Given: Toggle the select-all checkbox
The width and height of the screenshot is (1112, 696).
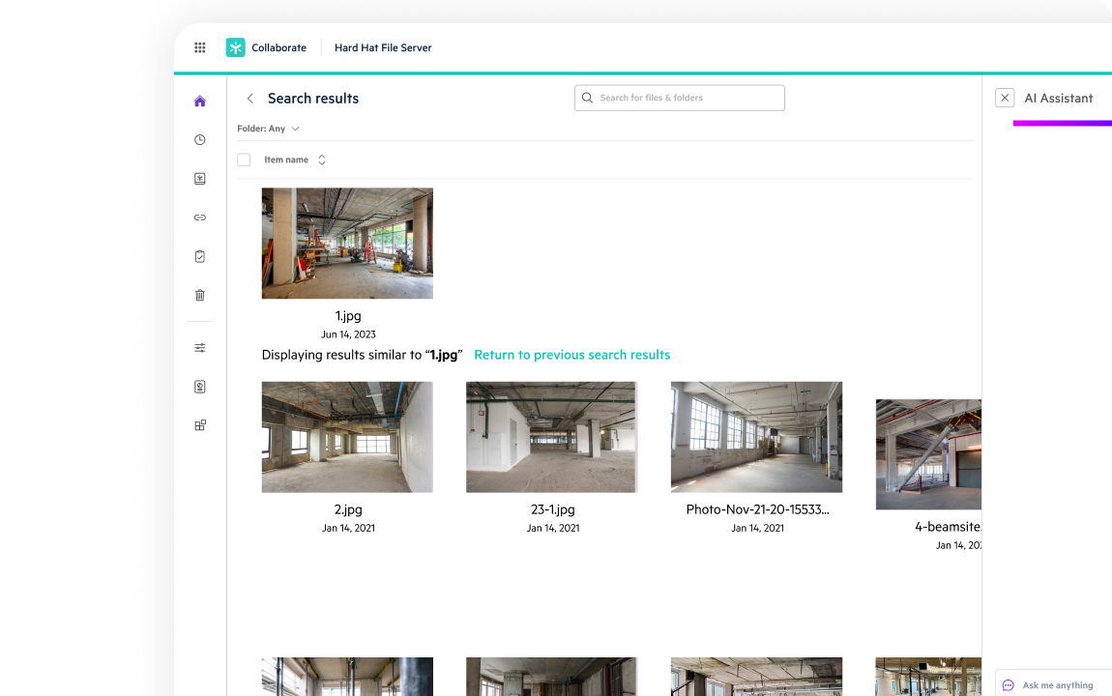Looking at the screenshot, I should tap(244, 160).
